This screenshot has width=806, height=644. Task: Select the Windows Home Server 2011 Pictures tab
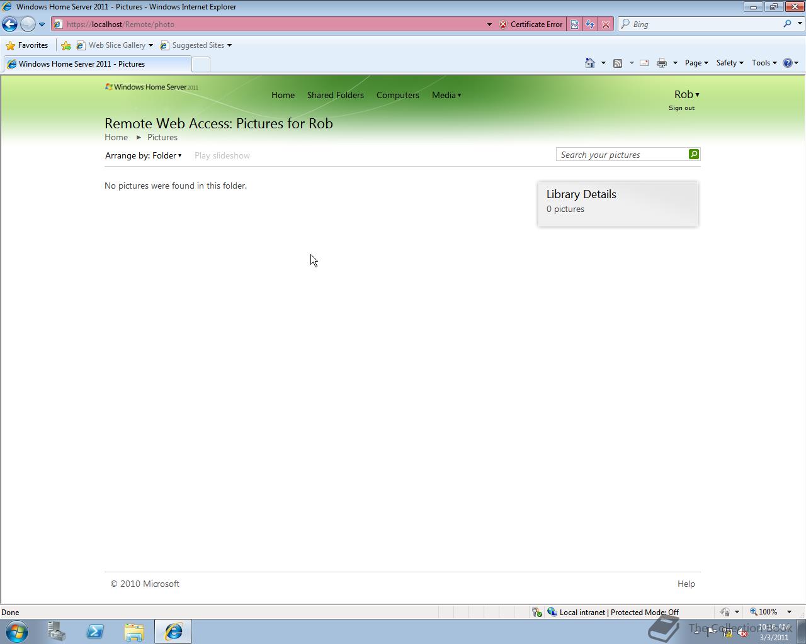(x=97, y=64)
